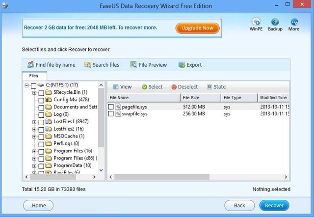Expand the MSOCache tree node
This screenshot has height=217, width=314.
pos(34,136)
